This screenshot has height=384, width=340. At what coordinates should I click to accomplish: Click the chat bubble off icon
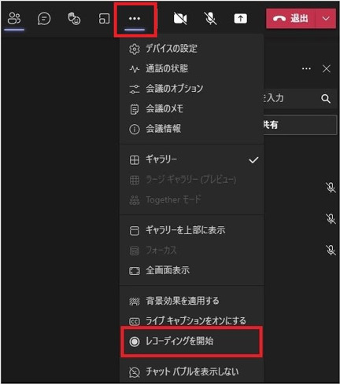pyautogui.click(x=135, y=372)
